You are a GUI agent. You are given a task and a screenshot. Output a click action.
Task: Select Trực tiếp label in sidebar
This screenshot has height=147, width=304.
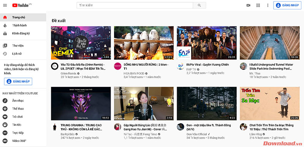(x=18, y=133)
